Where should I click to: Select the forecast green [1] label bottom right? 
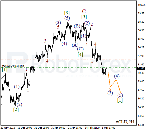(120, 100)
